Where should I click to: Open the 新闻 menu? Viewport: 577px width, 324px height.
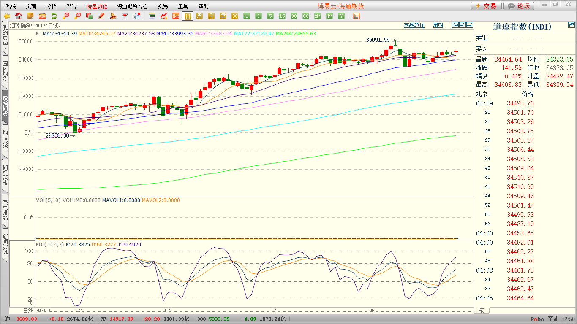coord(72,6)
